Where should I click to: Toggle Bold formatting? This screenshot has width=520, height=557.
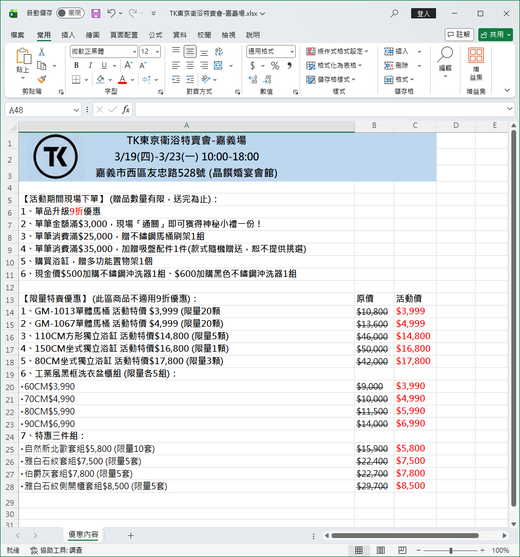(76, 66)
